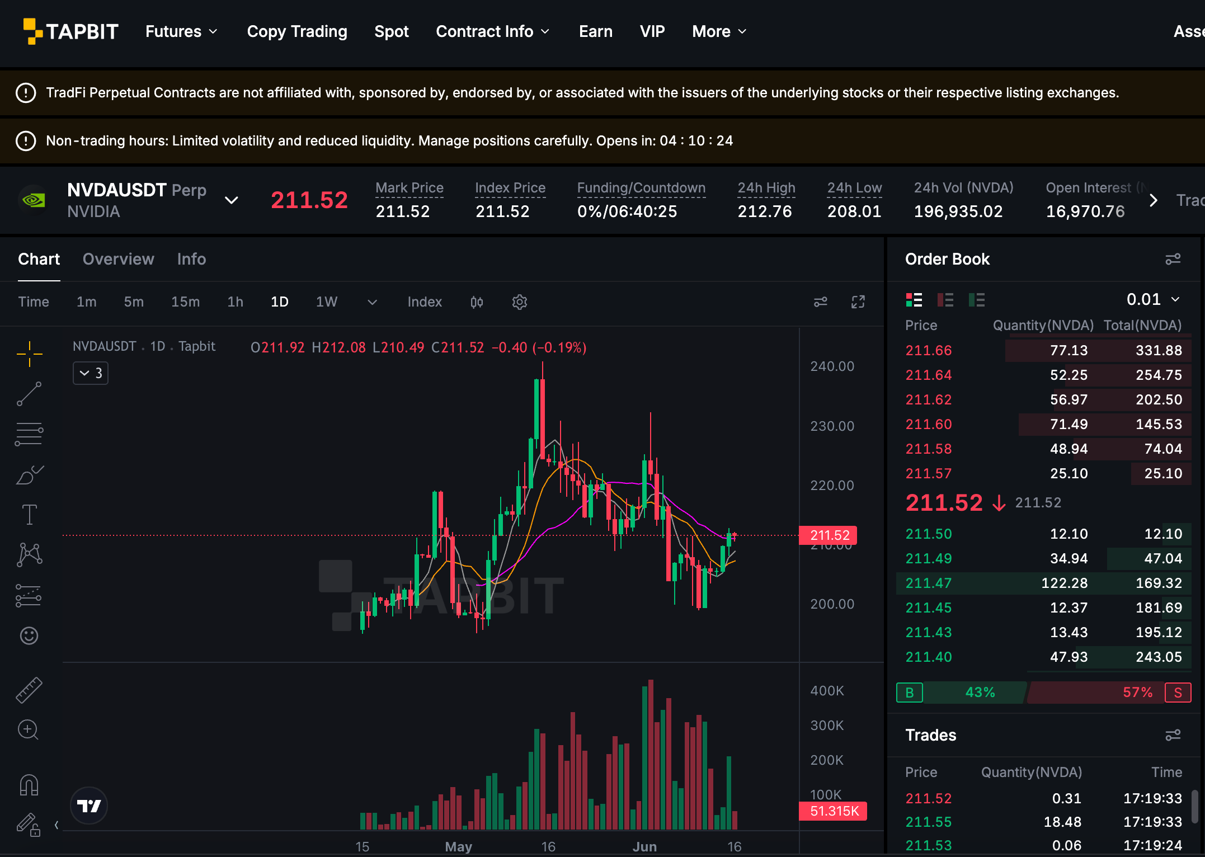Select ask price 211.66 row

[x=1044, y=350]
